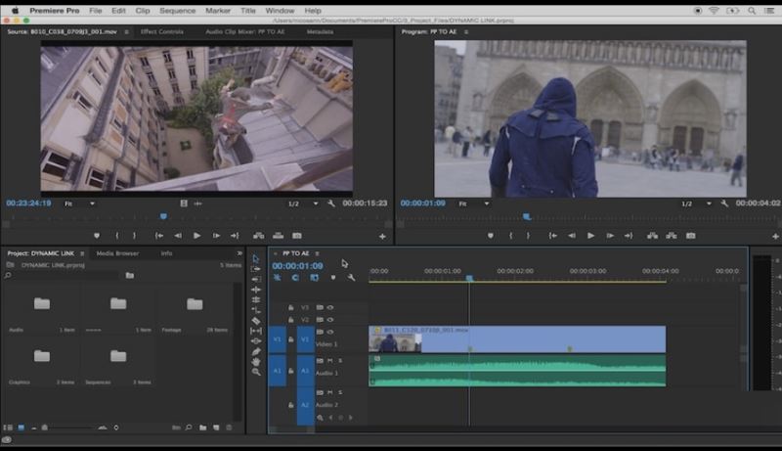Solo the Audio 2 track
This screenshot has width=782, height=451.
[x=340, y=392]
